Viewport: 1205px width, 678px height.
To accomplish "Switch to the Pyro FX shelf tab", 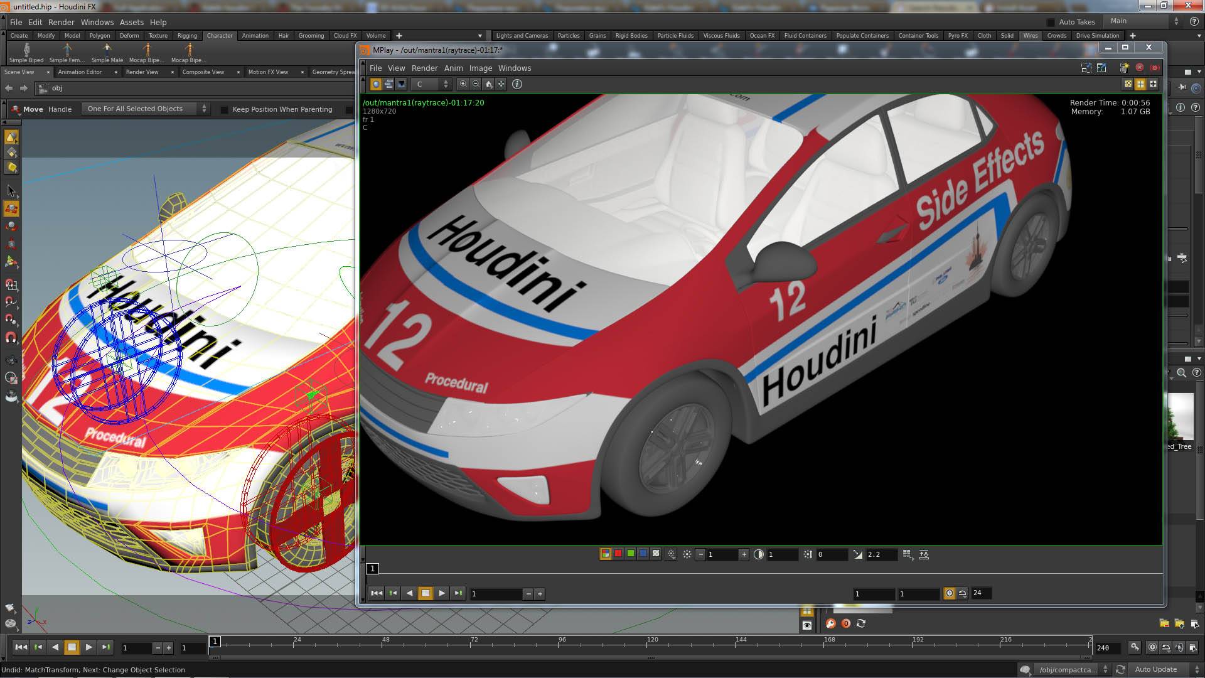I will tap(958, 36).
